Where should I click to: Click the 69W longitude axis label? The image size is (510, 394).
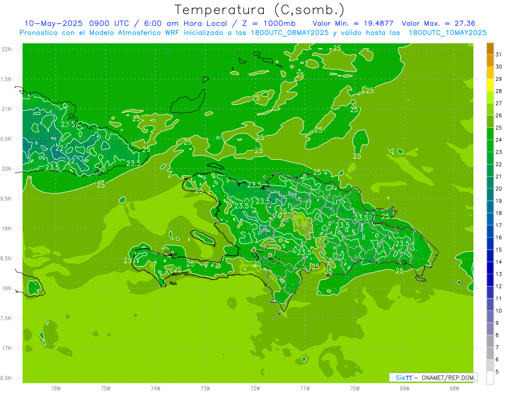405,388
